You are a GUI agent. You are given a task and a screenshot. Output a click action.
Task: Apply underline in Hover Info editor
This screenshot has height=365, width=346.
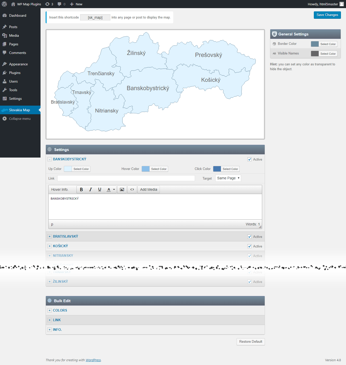tap(100, 189)
